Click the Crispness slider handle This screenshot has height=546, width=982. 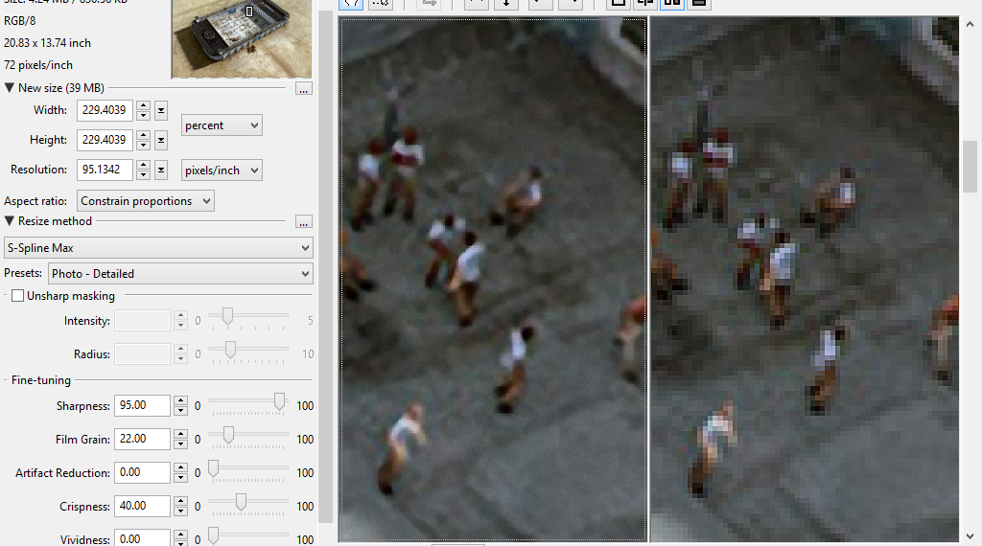[x=241, y=502]
